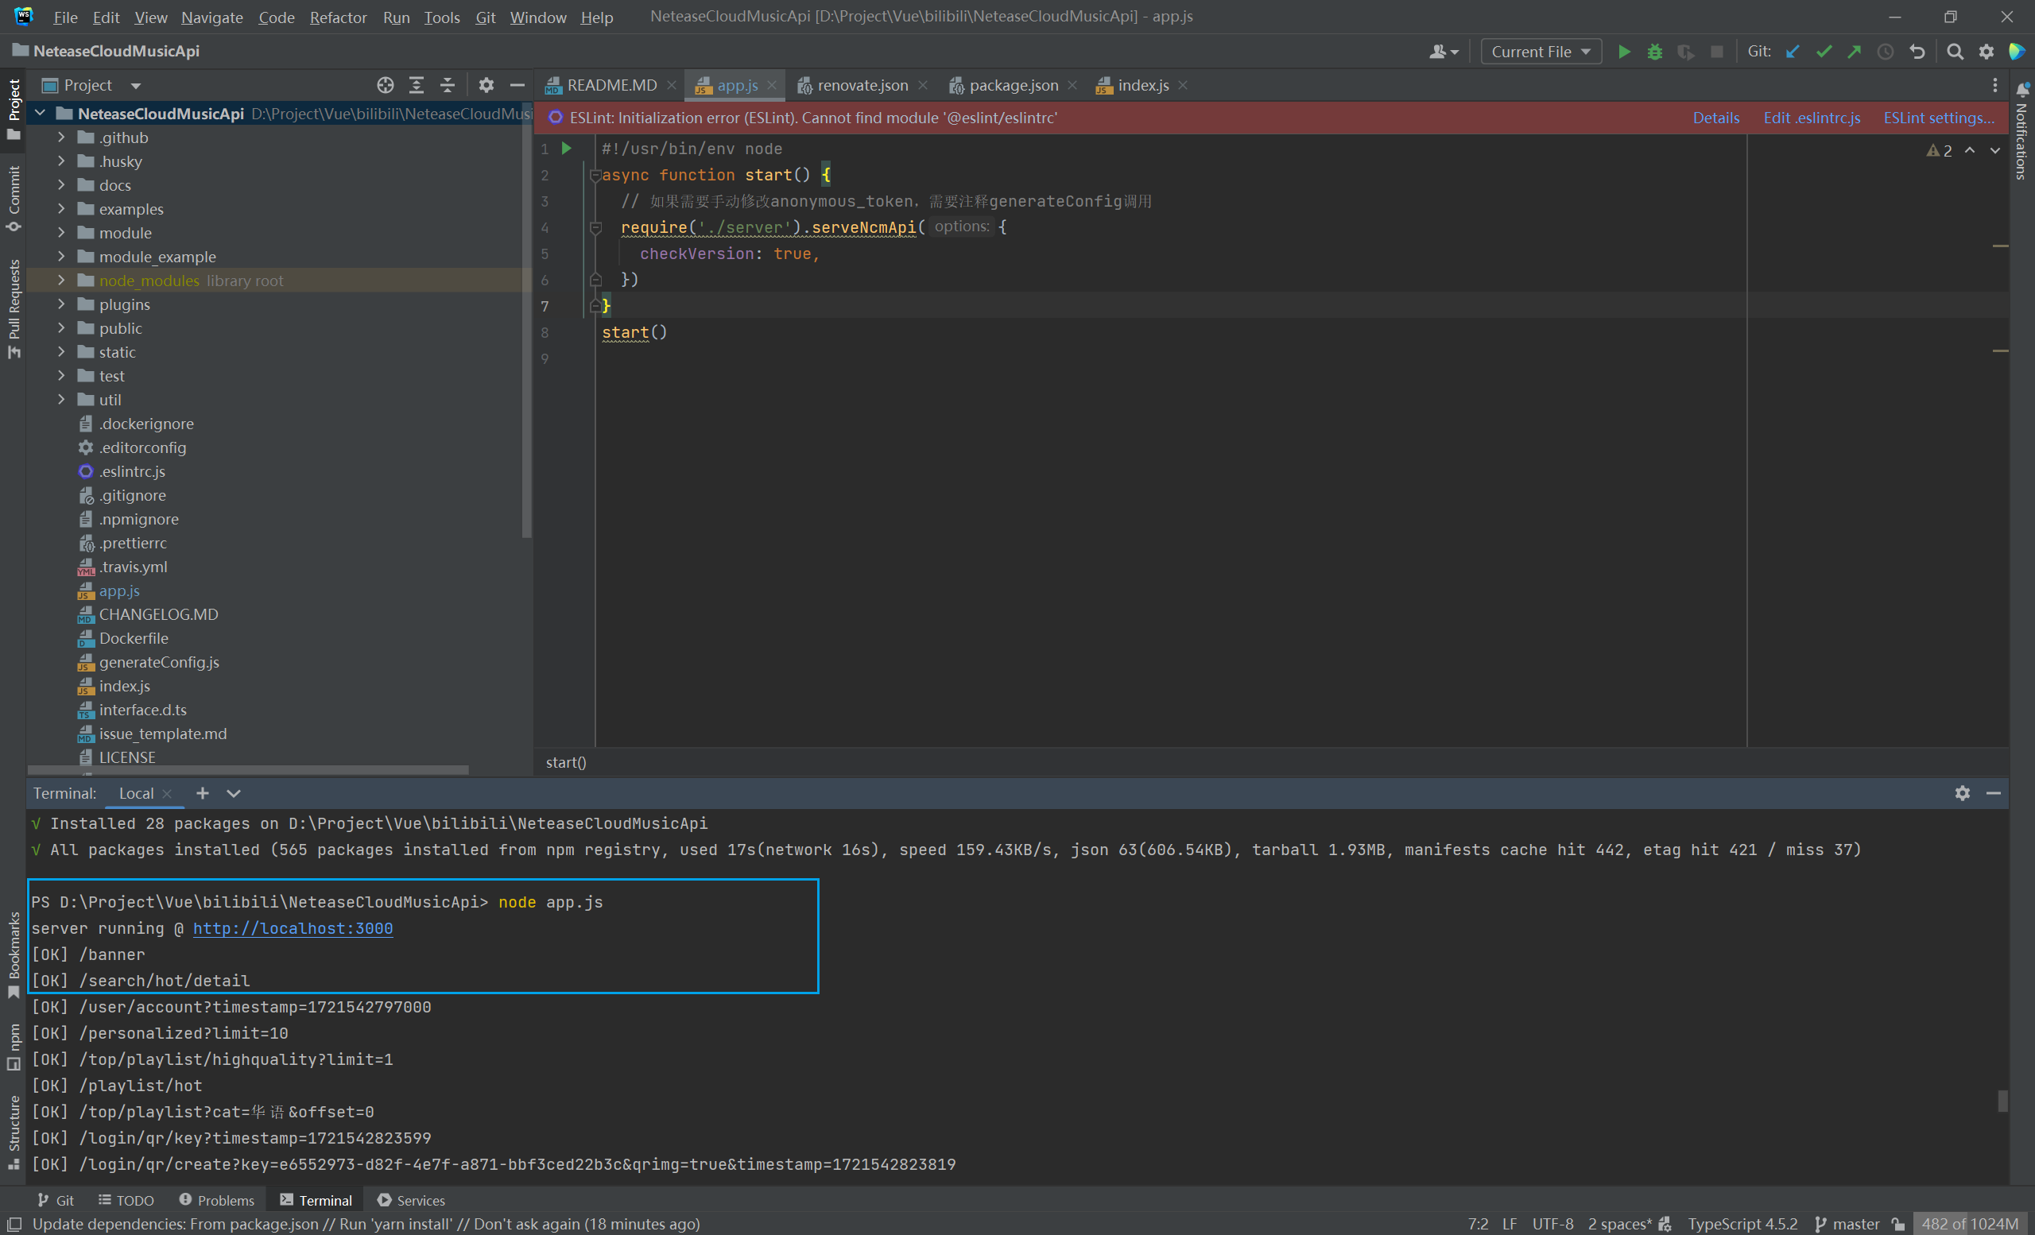
Task: Open the Navigate menu
Action: tap(211, 17)
